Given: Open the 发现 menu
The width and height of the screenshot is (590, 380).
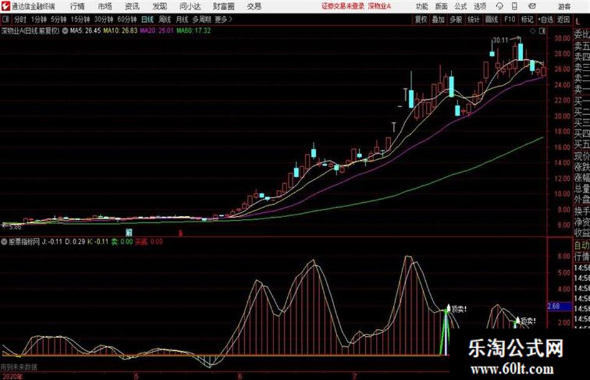Looking at the screenshot, I should (x=160, y=6).
